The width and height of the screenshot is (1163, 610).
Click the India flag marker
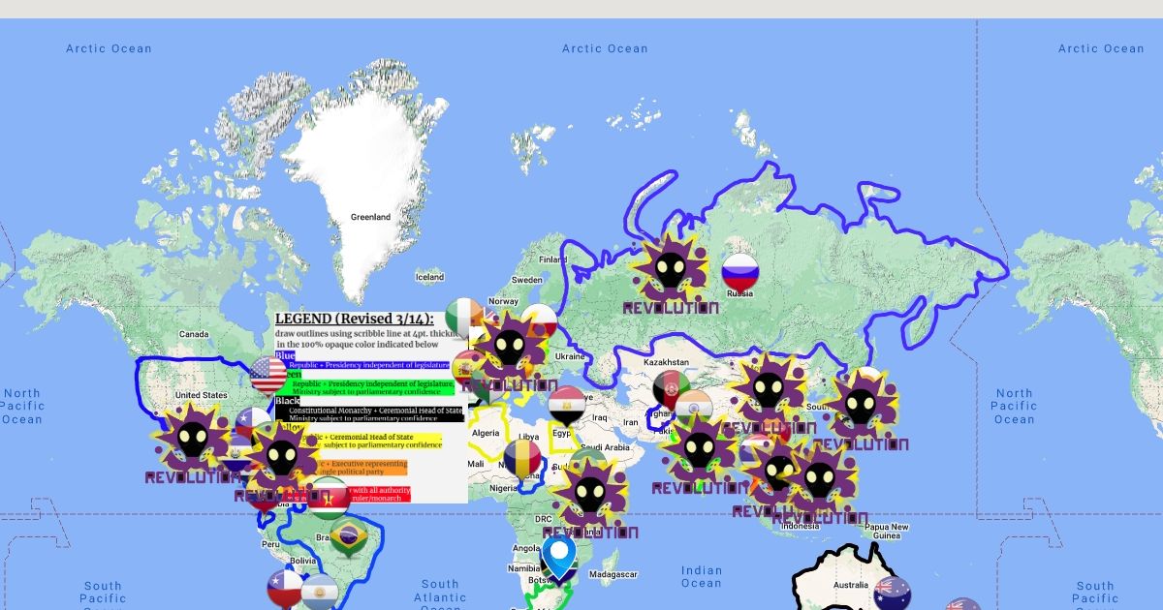[x=694, y=407]
